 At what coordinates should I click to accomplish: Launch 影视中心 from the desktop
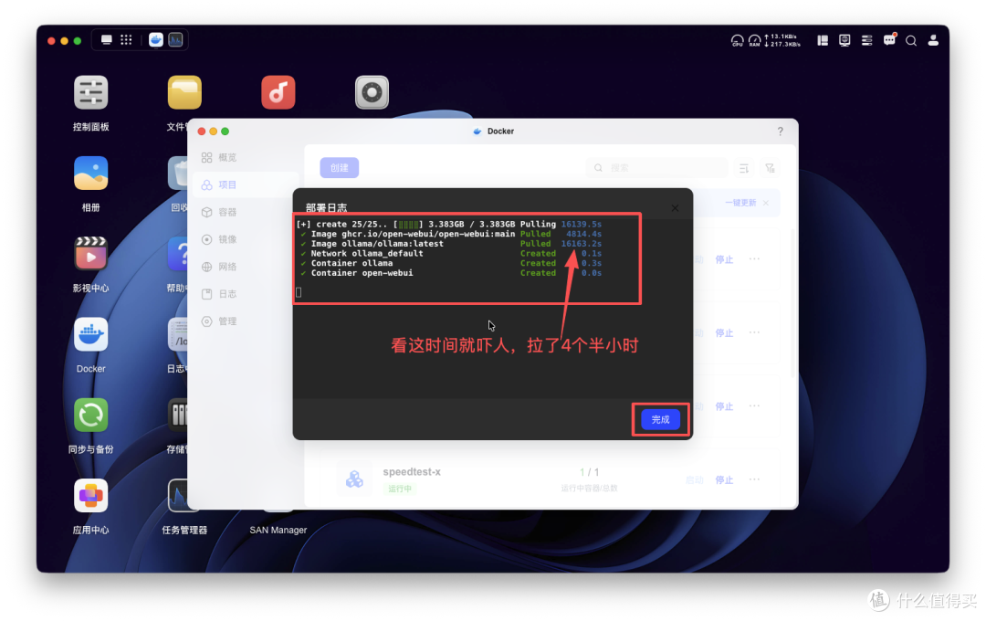(90, 254)
